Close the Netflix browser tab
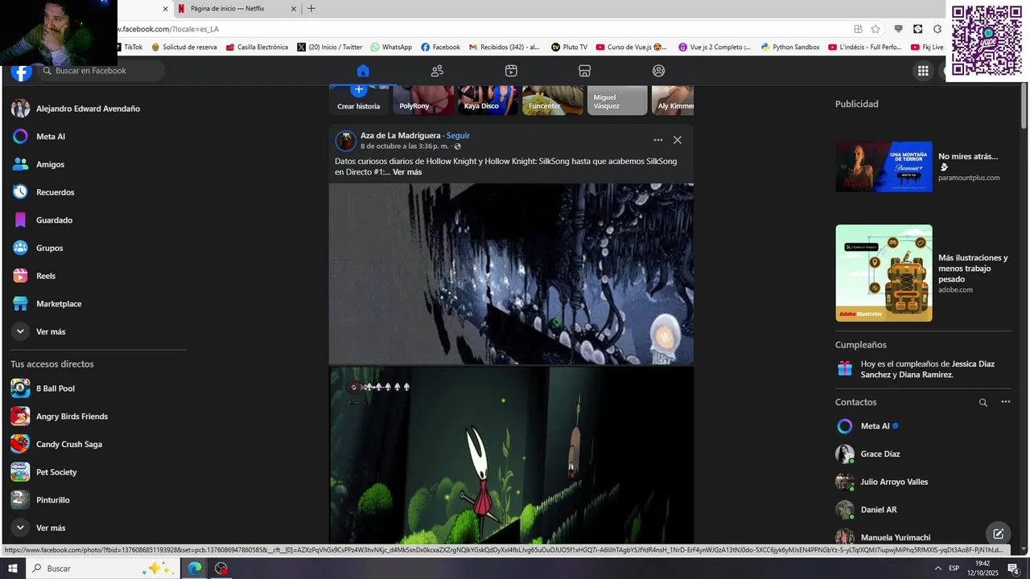1030x579 pixels. 294,9
